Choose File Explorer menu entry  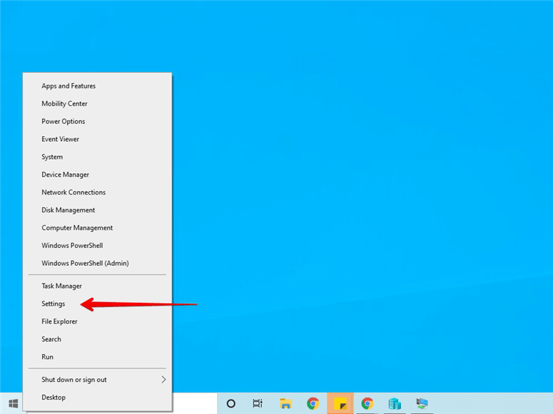97,321
